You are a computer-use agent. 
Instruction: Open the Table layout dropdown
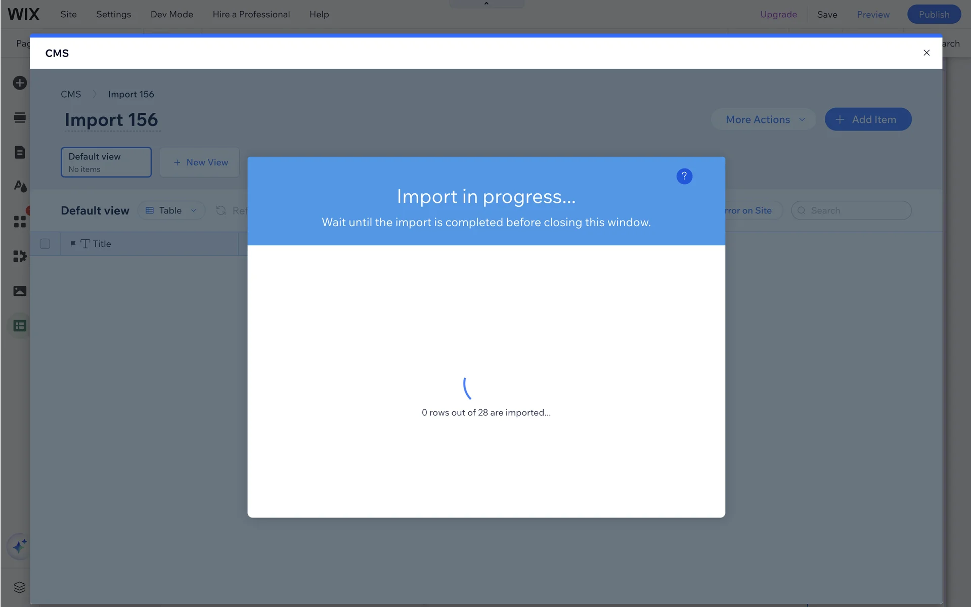pyautogui.click(x=171, y=210)
